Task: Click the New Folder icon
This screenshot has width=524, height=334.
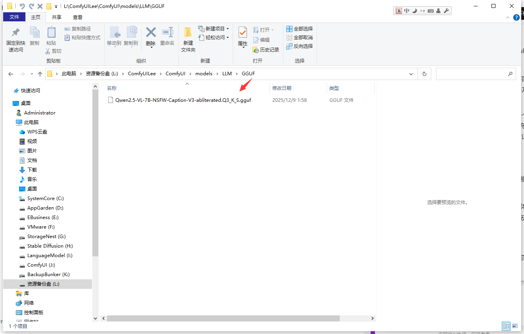Action: coord(188,36)
